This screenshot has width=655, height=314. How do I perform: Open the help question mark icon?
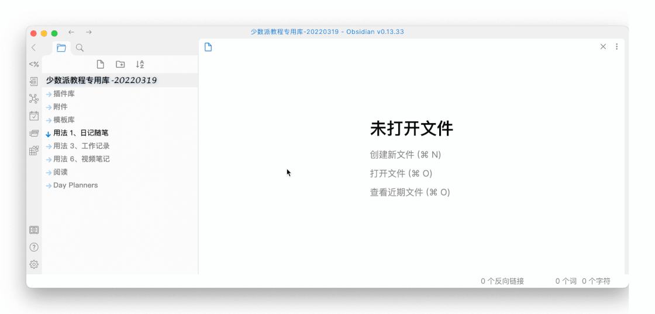(x=34, y=247)
